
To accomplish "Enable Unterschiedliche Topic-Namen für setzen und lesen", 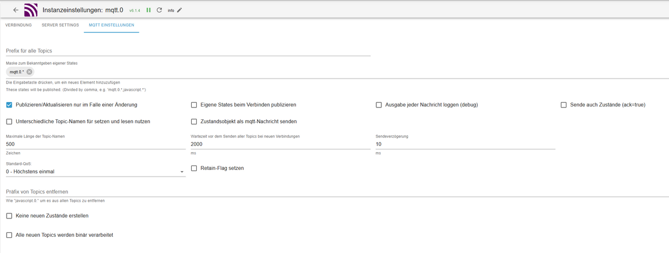I will [x=9, y=121].
